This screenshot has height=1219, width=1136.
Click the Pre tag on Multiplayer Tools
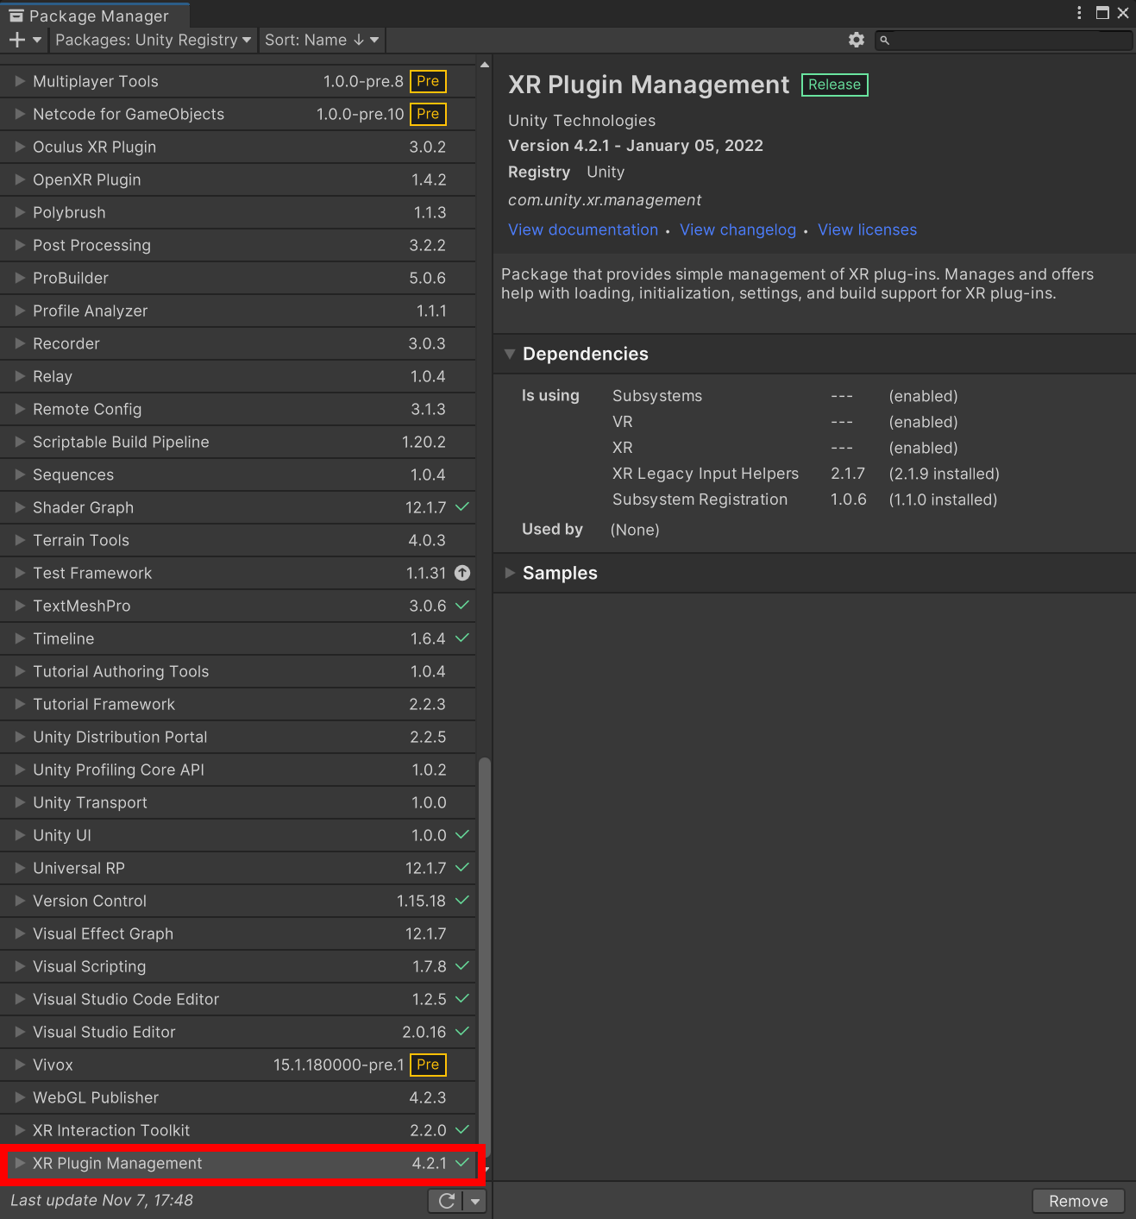[428, 81]
